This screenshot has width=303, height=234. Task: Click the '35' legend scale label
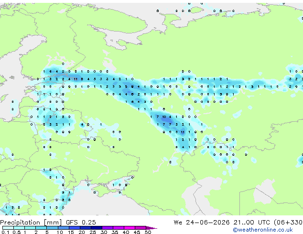click(115, 232)
